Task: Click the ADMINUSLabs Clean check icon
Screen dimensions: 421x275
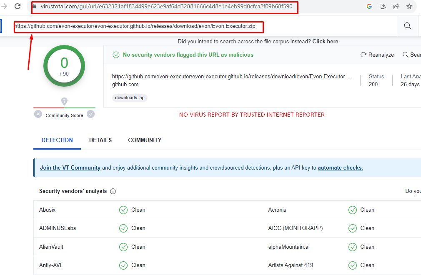Action: click(123, 228)
